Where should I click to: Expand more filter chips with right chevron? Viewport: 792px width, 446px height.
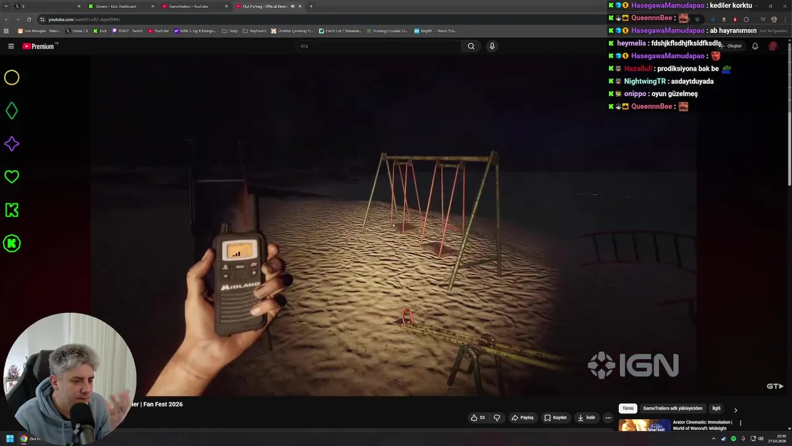click(735, 409)
